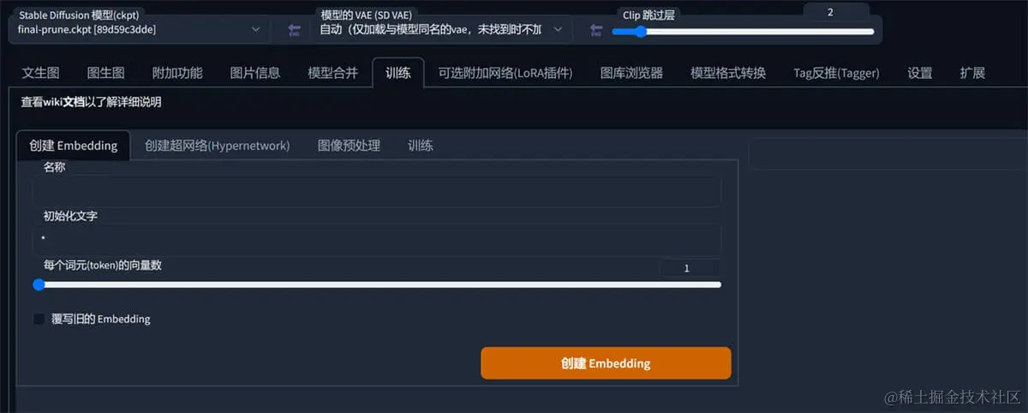
Task: Click the 名称 text input field
Action: 377,191
